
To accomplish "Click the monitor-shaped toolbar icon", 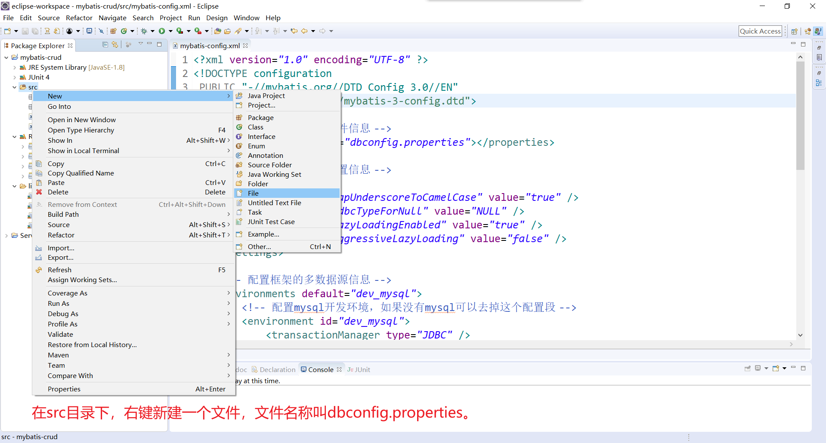I will pos(89,31).
